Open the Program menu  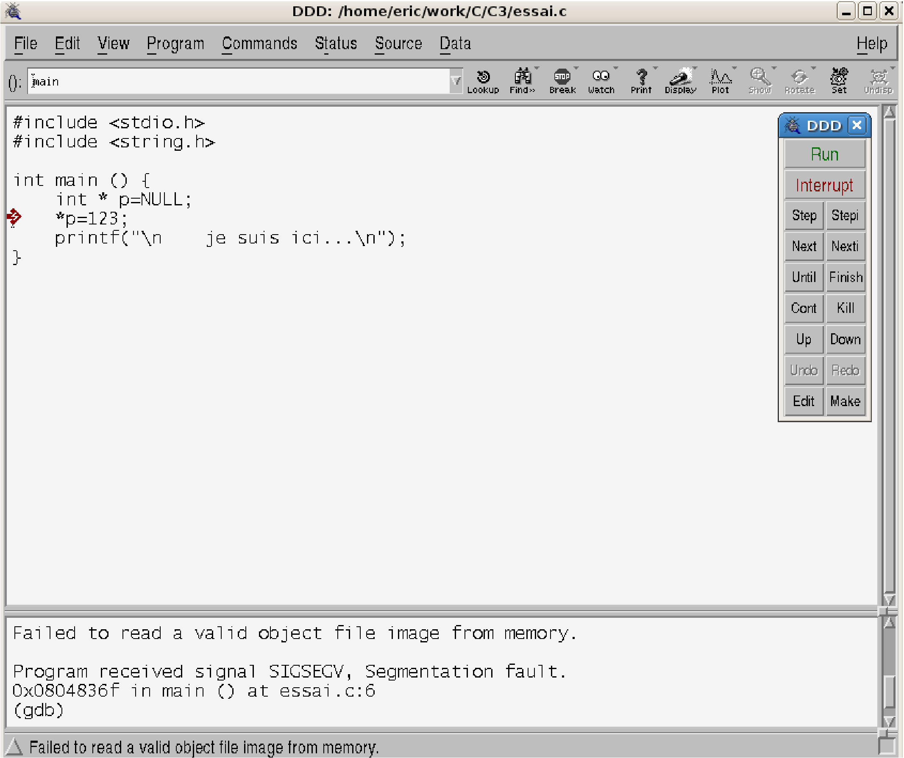175,44
